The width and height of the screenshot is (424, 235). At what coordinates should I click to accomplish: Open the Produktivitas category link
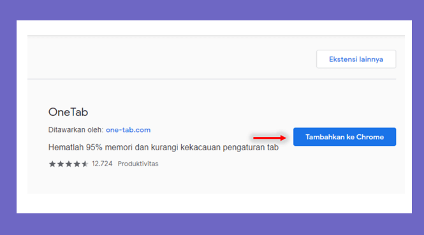(138, 164)
